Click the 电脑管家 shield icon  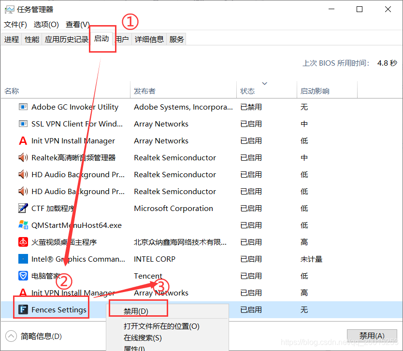(x=23, y=276)
